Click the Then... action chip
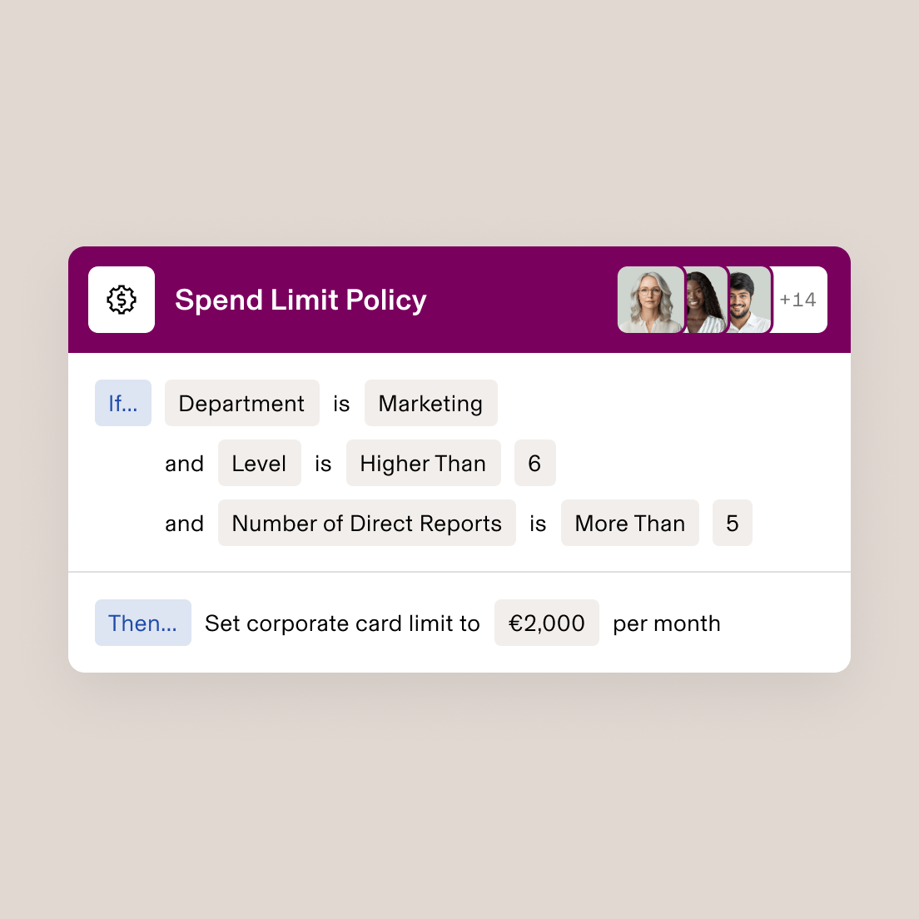Viewport: 919px width, 919px height. pyautogui.click(x=142, y=623)
